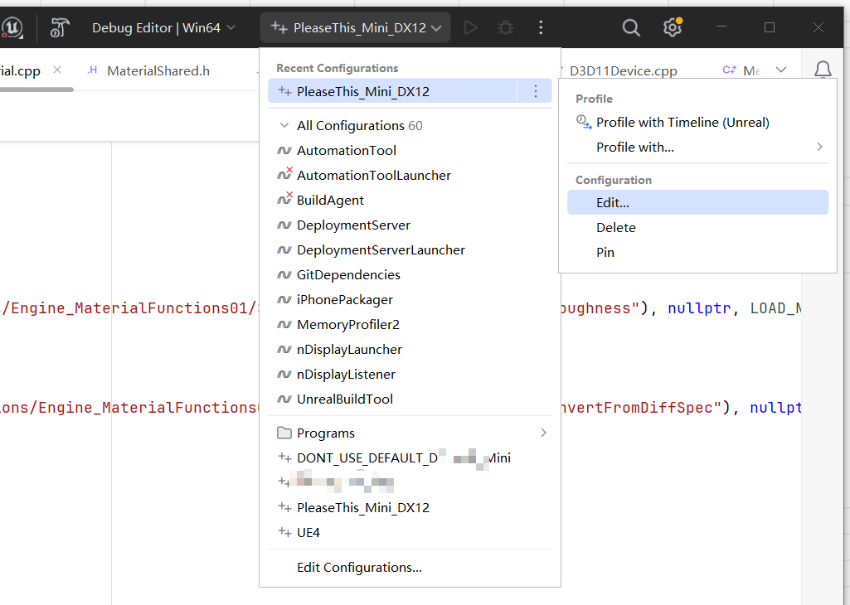
Task: Collapse the All Configurations section
Action: point(284,126)
